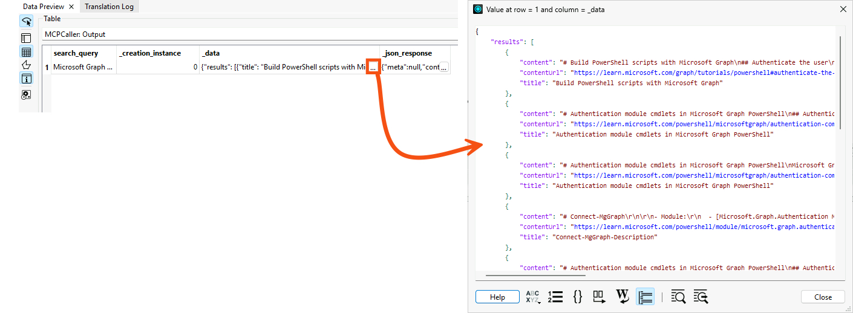Click the _data column header
853x313 pixels.
[289, 53]
